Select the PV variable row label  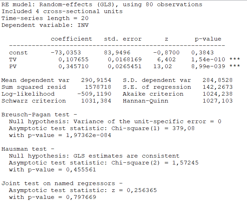[x=13, y=66]
